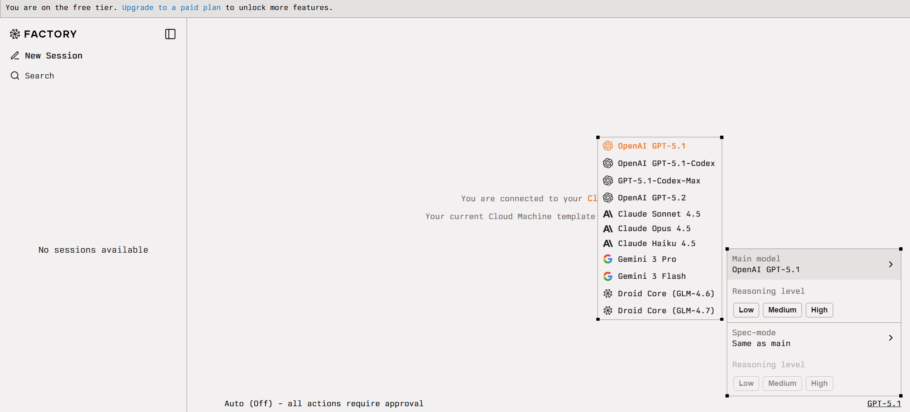
Task: Click the Droid Core (GLM-4.6) icon
Action: (608, 294)
